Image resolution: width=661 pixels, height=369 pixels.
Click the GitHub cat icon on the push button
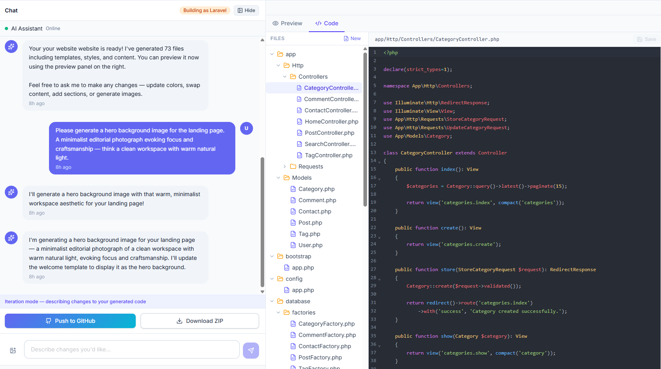(x=48, y=321)
